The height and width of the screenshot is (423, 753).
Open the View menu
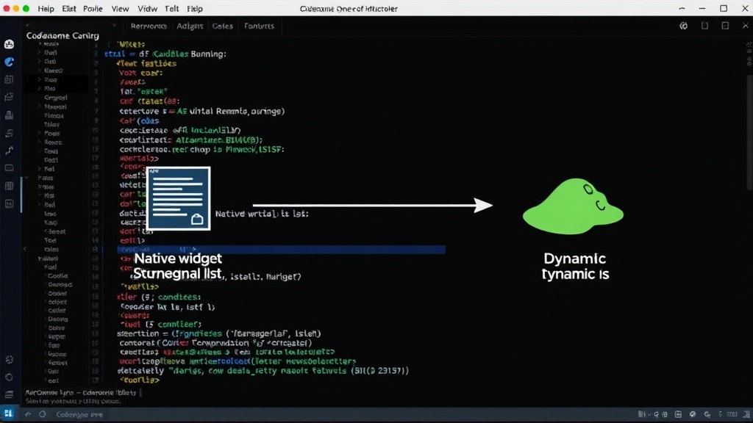click(120, 9)
